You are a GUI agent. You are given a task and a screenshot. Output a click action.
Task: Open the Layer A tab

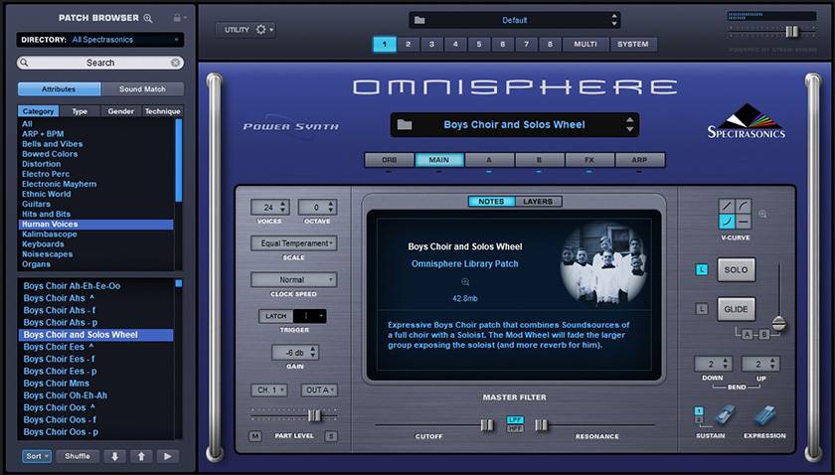pos(489,160)
